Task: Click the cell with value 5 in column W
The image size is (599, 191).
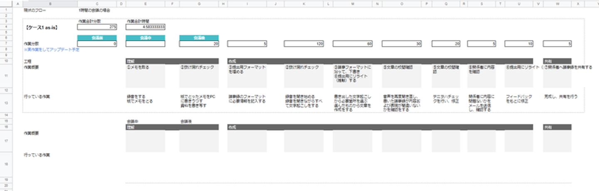Action: coord(557,43)
